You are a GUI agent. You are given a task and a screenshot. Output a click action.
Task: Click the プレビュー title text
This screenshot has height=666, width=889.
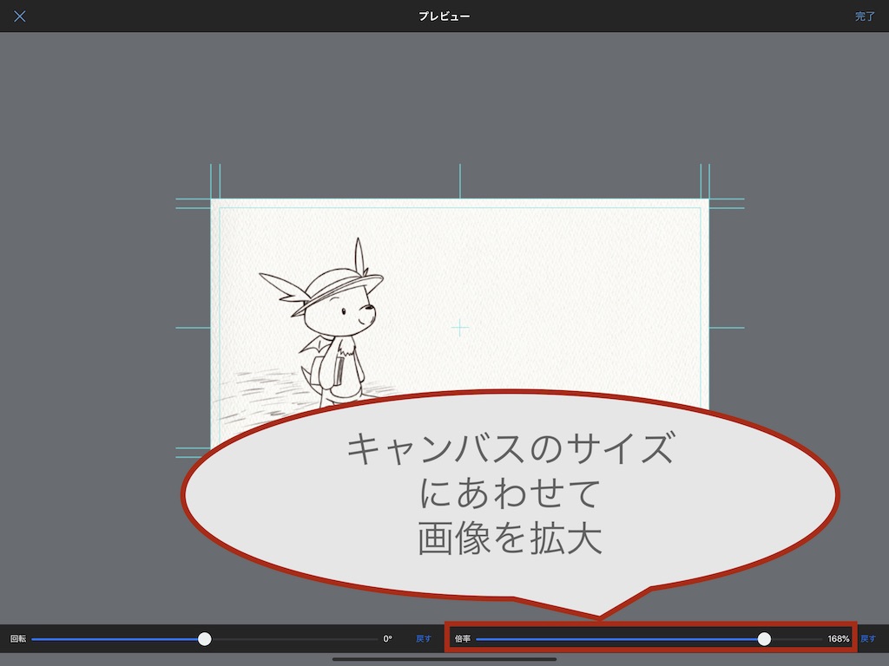click(x=444, y=16)
